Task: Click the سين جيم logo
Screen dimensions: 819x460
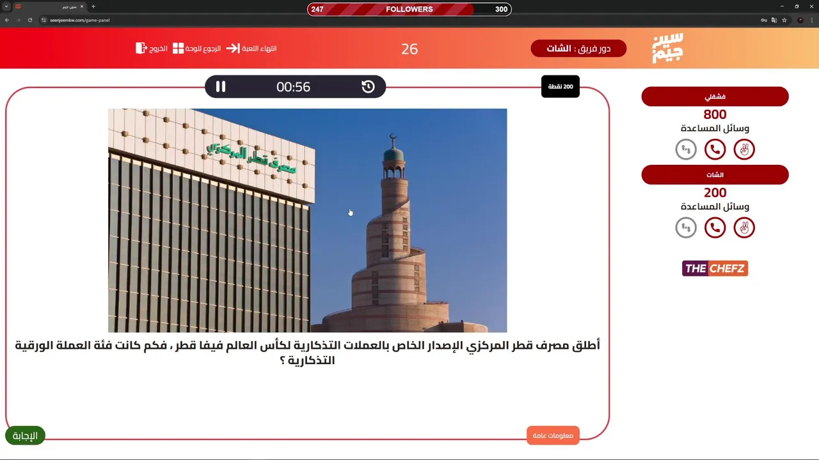Action: click(667, 48)
